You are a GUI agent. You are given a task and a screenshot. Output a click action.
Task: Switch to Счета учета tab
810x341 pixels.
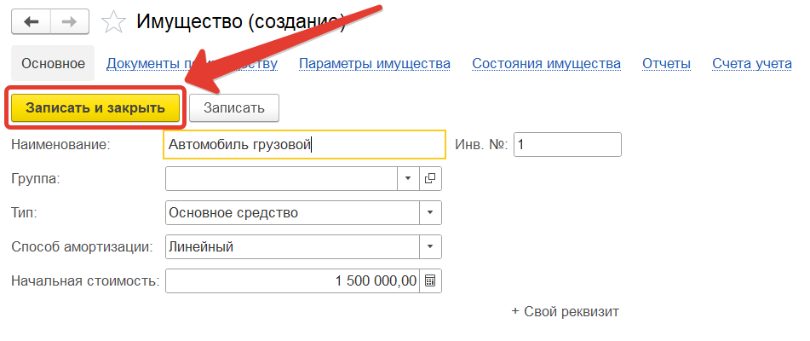point(752,64)
